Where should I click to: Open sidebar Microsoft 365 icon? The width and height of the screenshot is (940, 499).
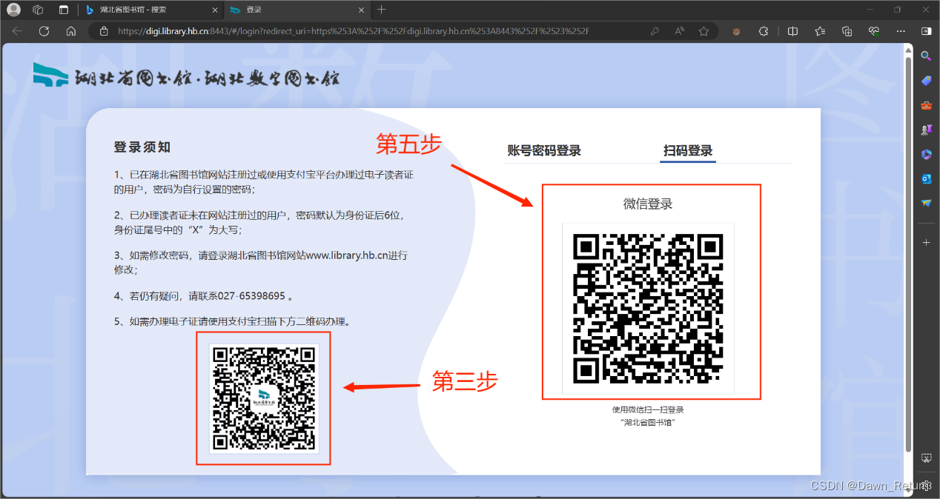[x=926, y=154]
